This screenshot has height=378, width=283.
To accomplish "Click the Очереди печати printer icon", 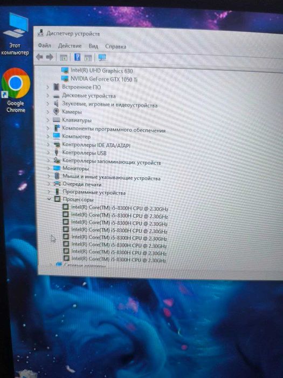I will point(57,184).
